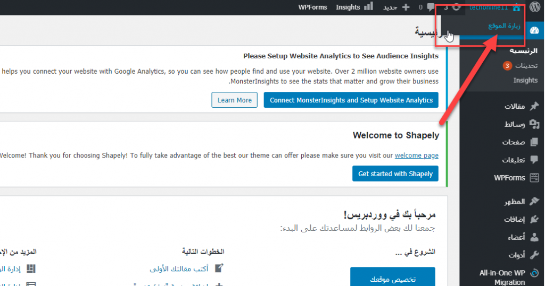
Task: Open أعضاء users menu
Action: click(516, 237)
